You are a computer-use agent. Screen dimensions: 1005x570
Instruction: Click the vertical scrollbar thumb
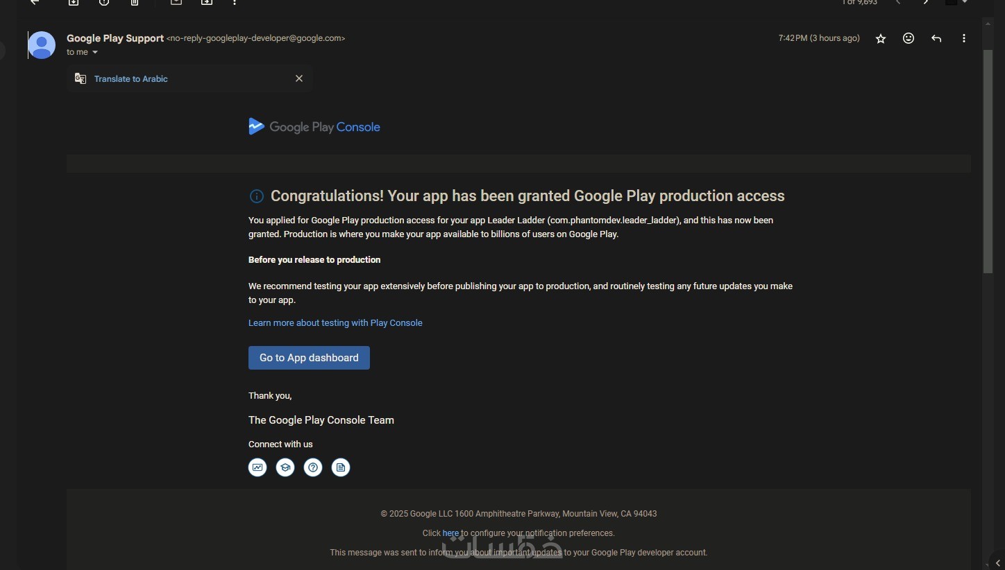click(988, 159)
